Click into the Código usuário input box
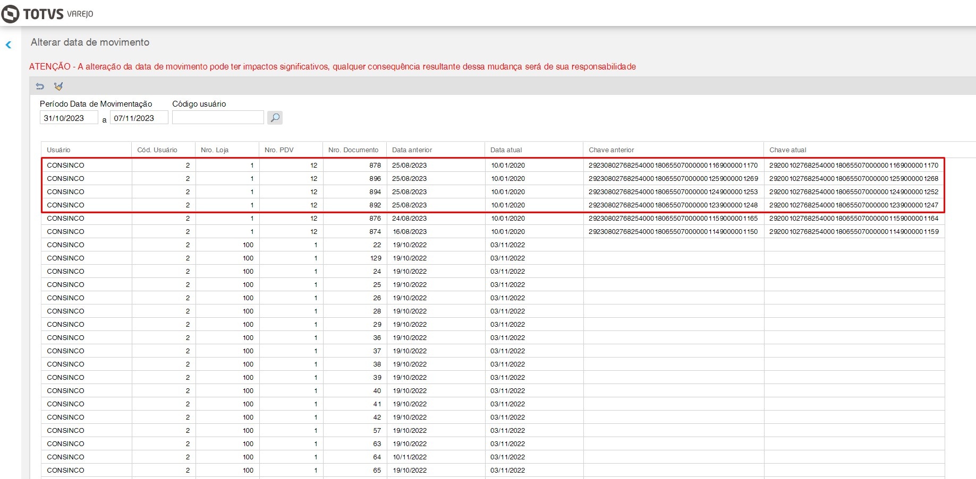This screenshot has height=479, width=976. point(218,117)
